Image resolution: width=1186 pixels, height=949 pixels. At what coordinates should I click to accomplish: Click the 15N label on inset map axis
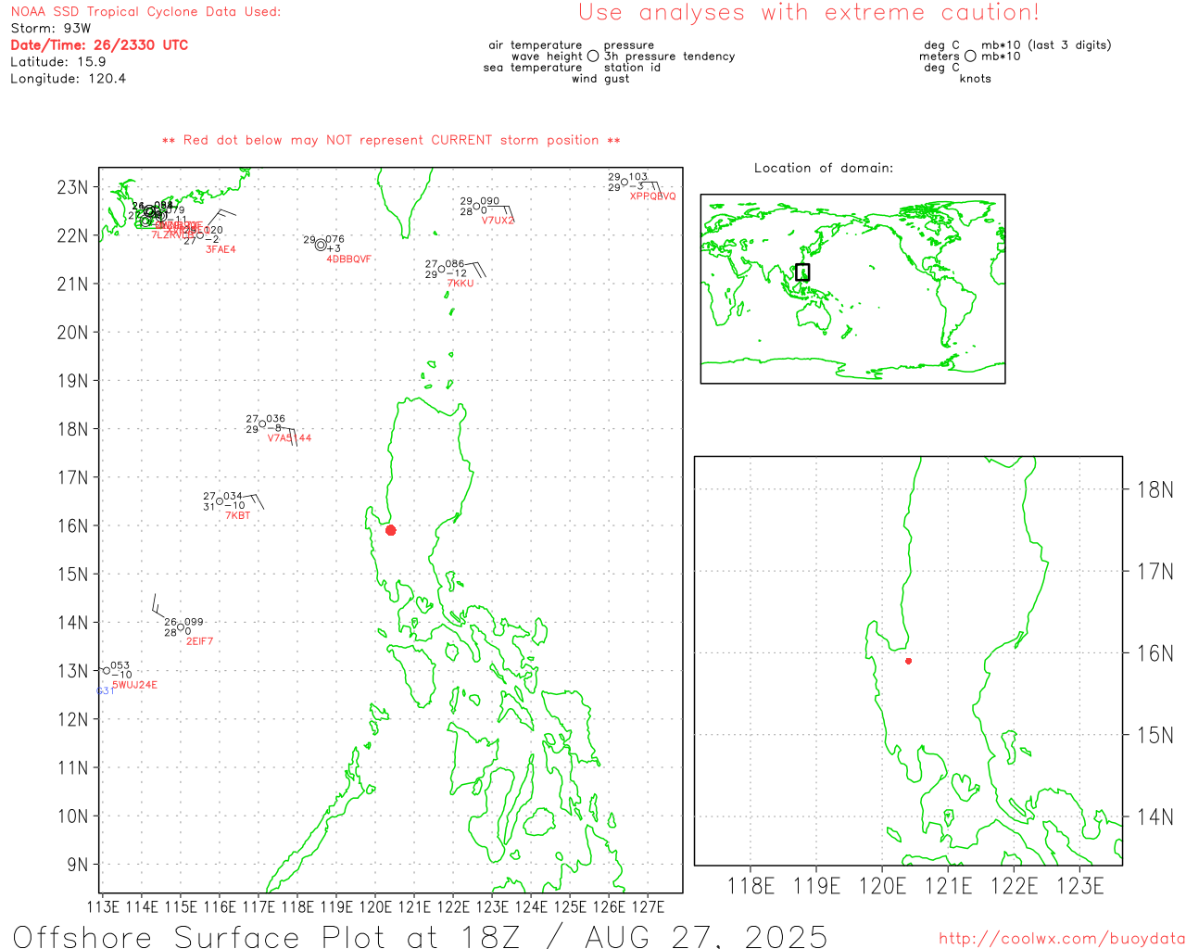pyautogui.click(x=1155, y=735)
